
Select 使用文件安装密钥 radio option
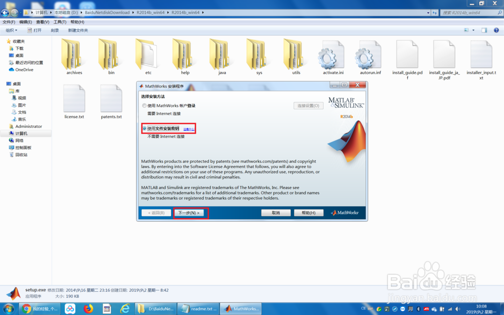click(x=144, y=128)
